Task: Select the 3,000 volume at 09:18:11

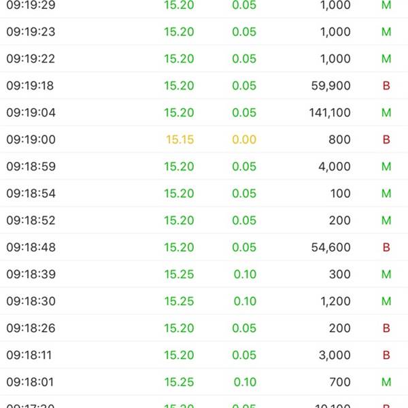Action: click(x=335, y=355)
